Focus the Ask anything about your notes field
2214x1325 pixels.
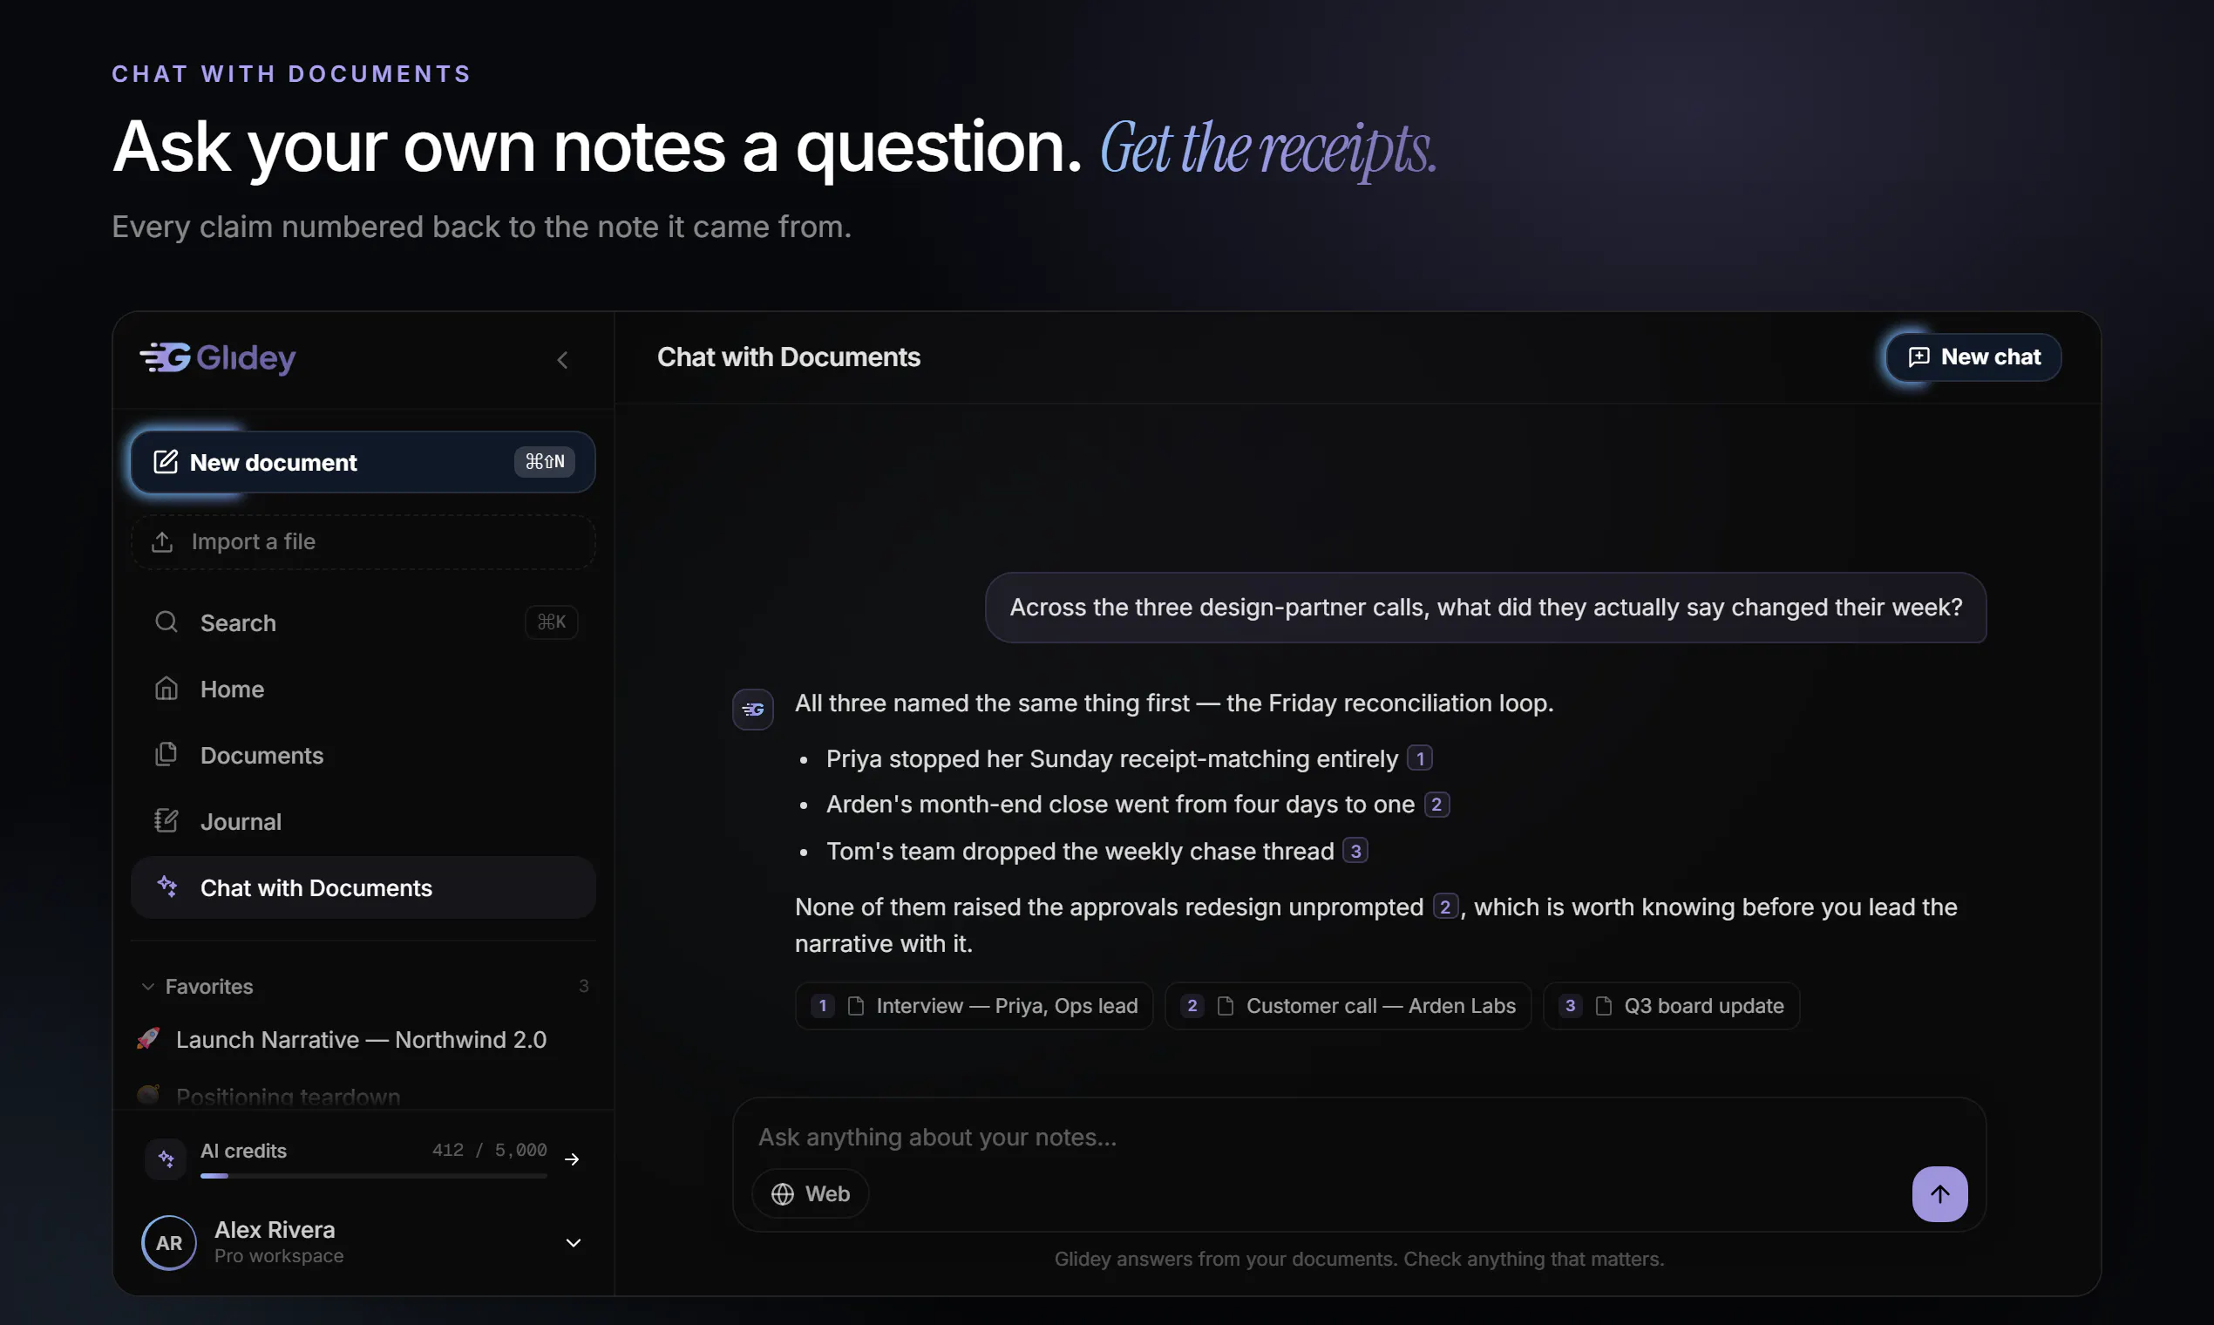(x=1359, y=1138)
